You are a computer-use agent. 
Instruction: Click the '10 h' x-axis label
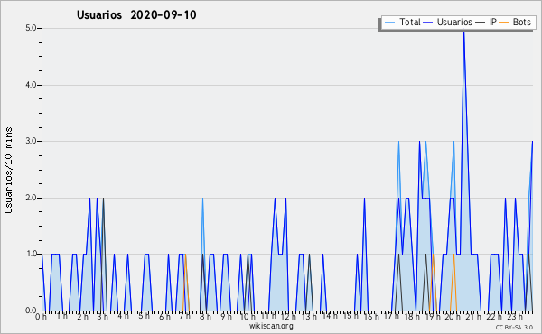248,317
